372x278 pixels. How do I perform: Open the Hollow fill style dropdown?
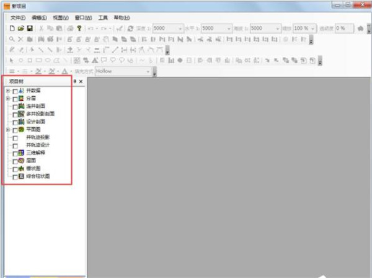coord(148,71)
